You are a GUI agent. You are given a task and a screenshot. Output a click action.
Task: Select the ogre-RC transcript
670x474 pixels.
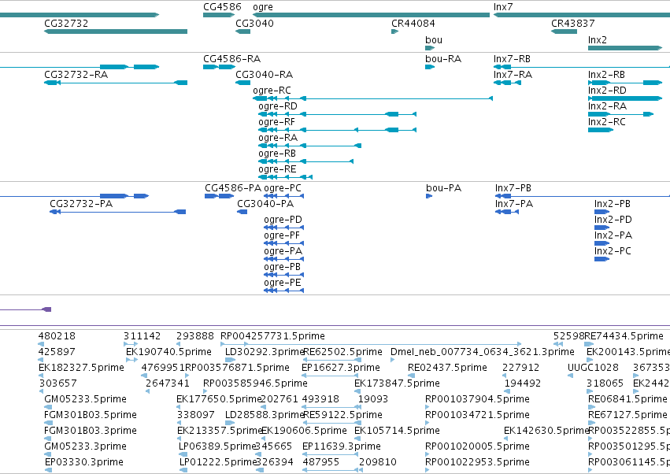[x=372, y=98]
